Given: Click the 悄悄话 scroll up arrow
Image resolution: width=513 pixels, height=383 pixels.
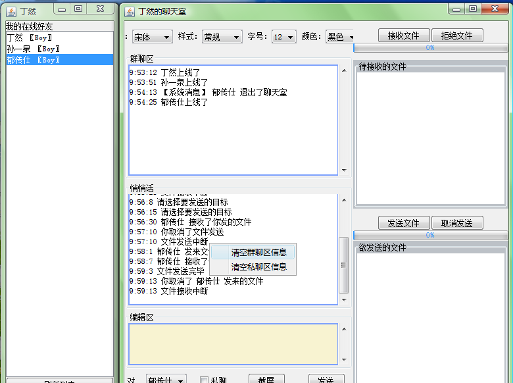Looking at the screenshot, I should pos(344,200).
